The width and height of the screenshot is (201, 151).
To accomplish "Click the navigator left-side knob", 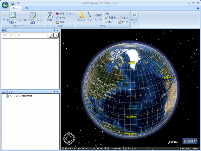I will (64, 138).
